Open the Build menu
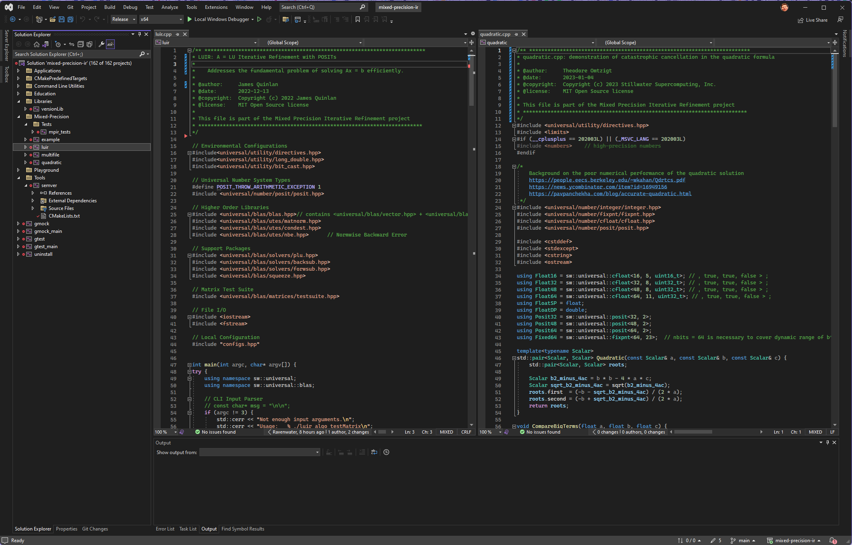This screenshot has width=852, height=545. pos(110,7)
